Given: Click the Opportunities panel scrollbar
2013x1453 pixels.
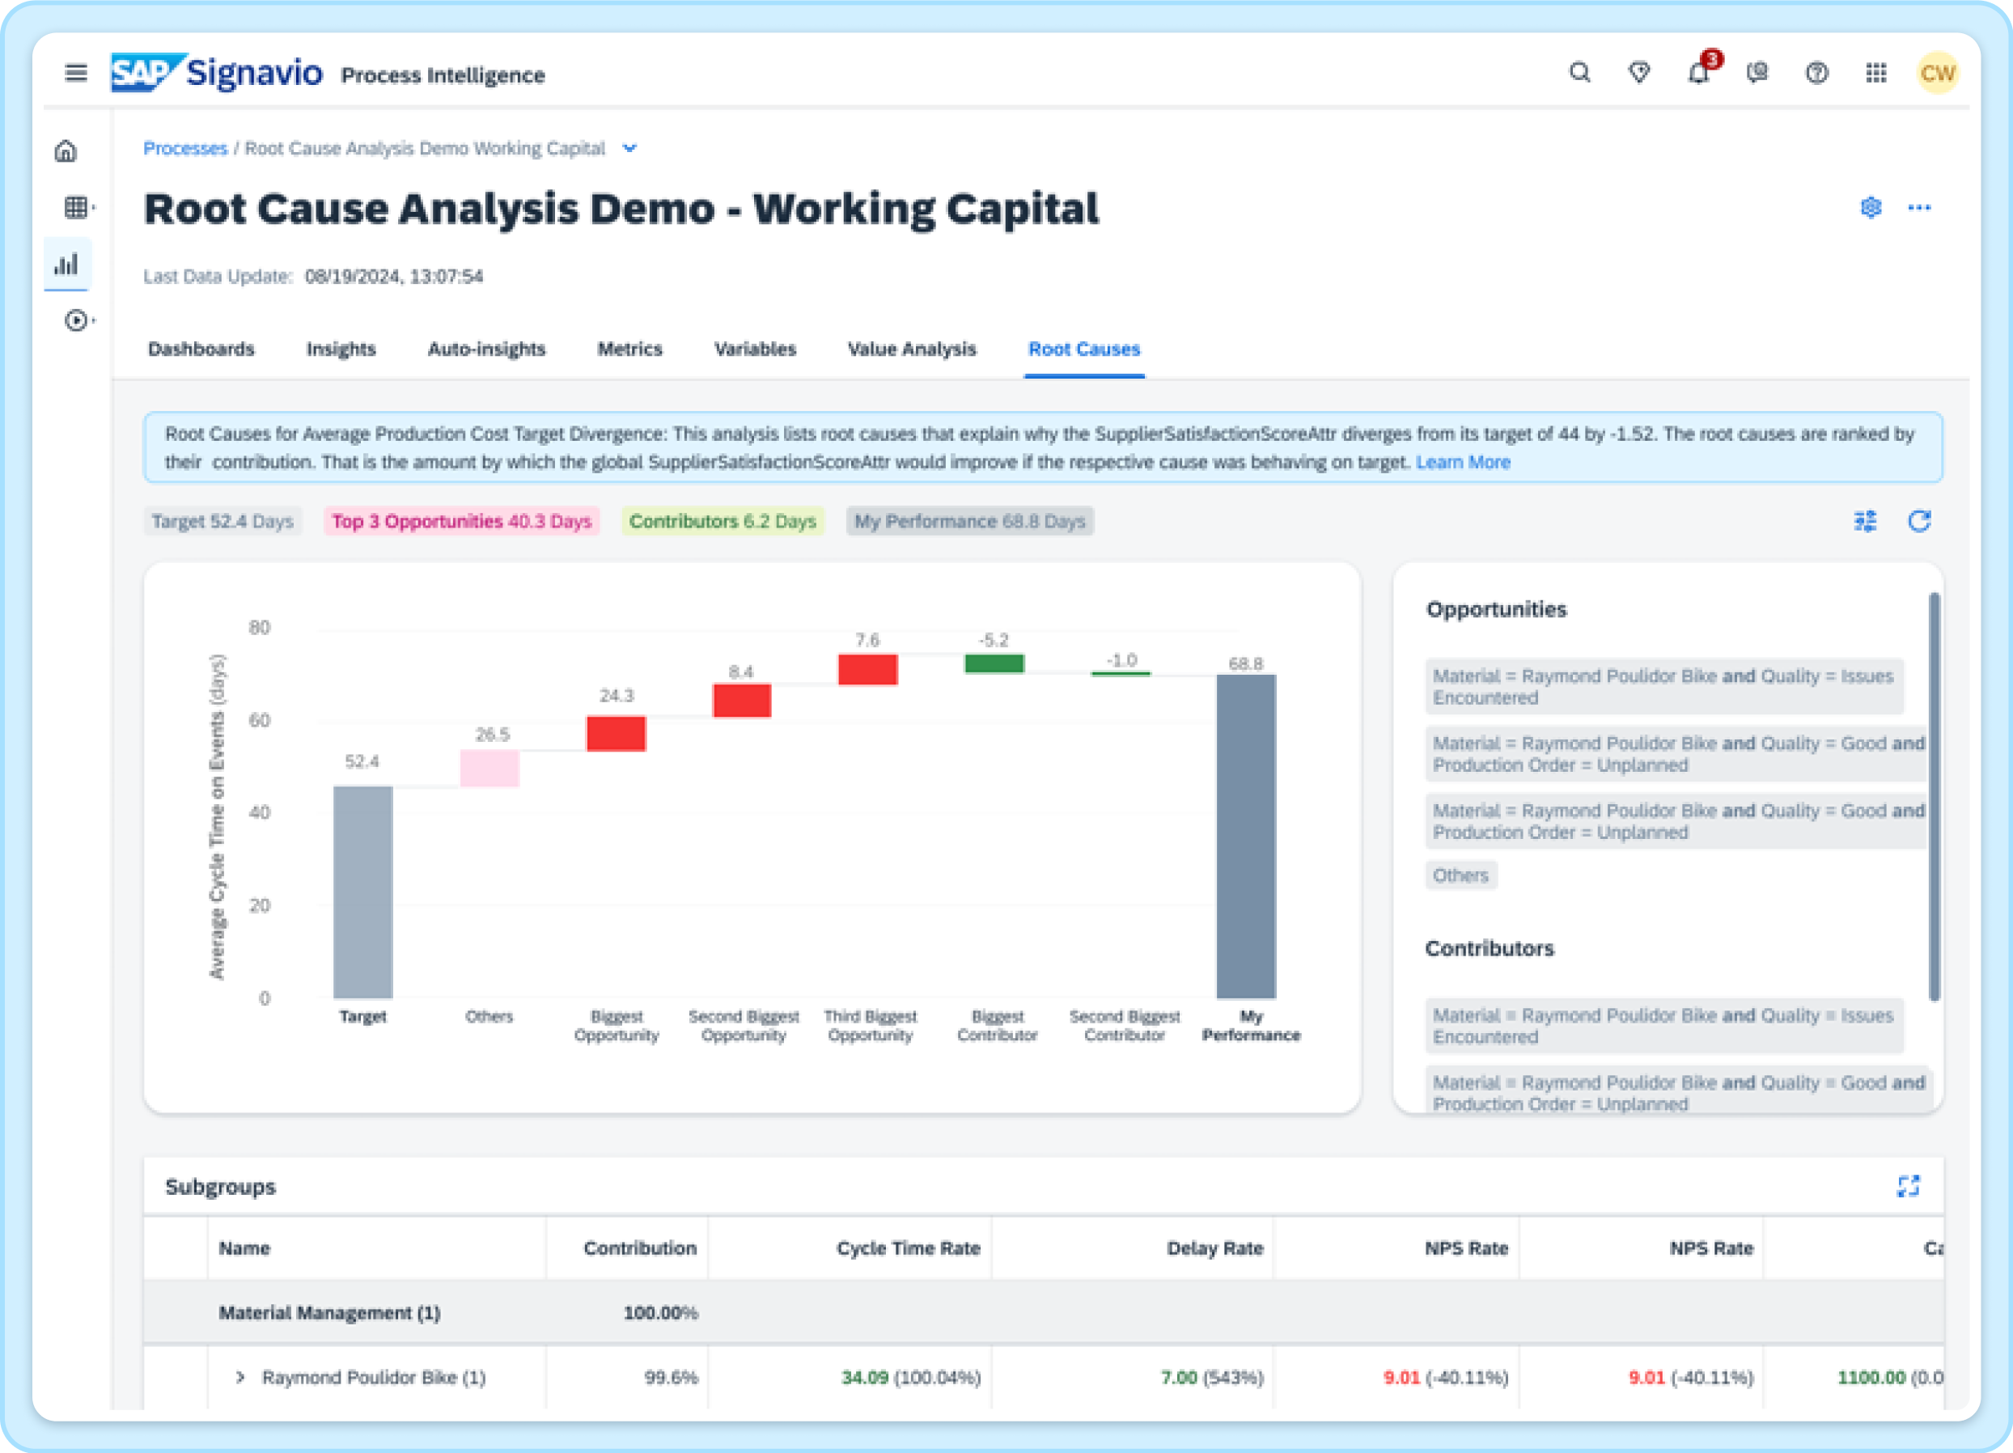Looking at the screenshot, I should point(1933,796).
